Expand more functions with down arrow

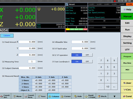114,96
